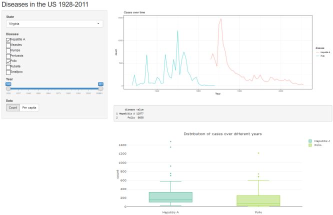Uncheck the Hepatitis A checkbox
333x215 pixels.
click(8, 40)
